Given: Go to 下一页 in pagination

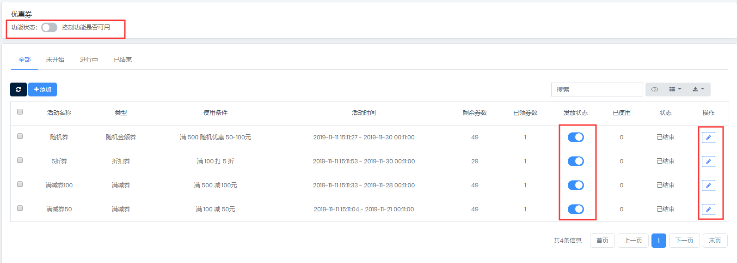Looking at the screenshot, I should tap(684, 241).
